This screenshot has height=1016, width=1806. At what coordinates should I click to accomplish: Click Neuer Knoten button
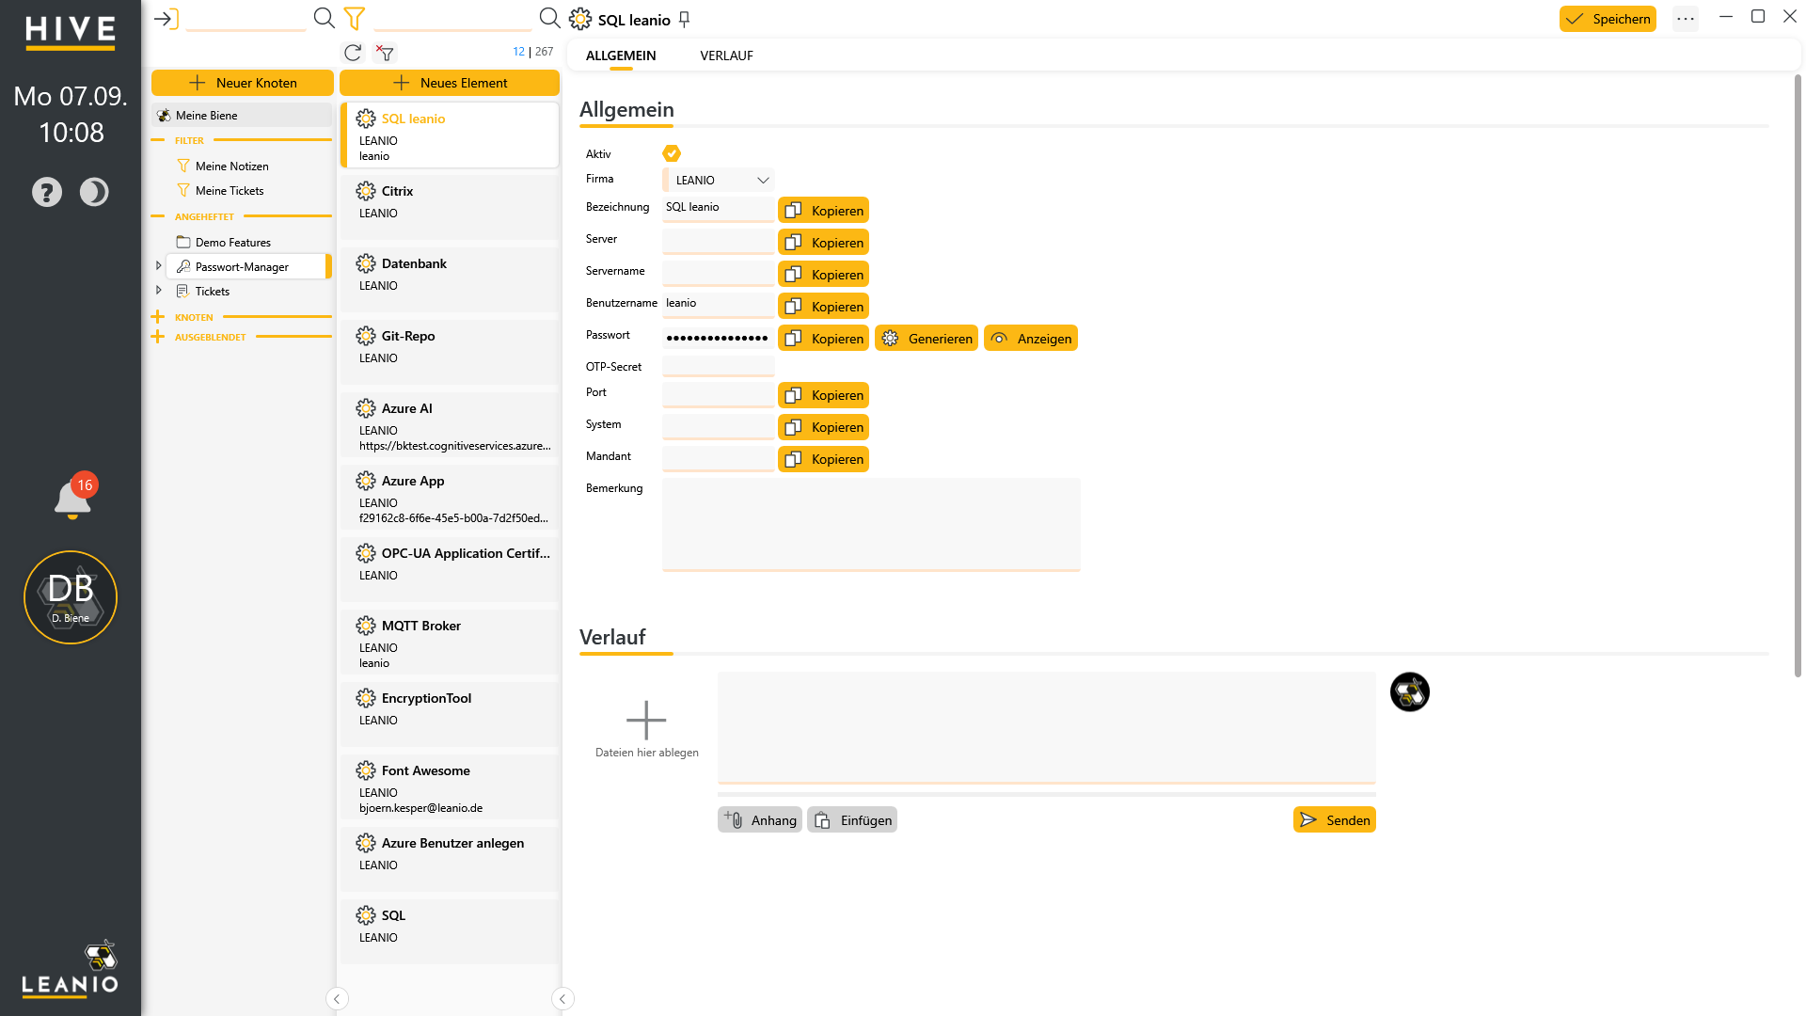point(243,83)
